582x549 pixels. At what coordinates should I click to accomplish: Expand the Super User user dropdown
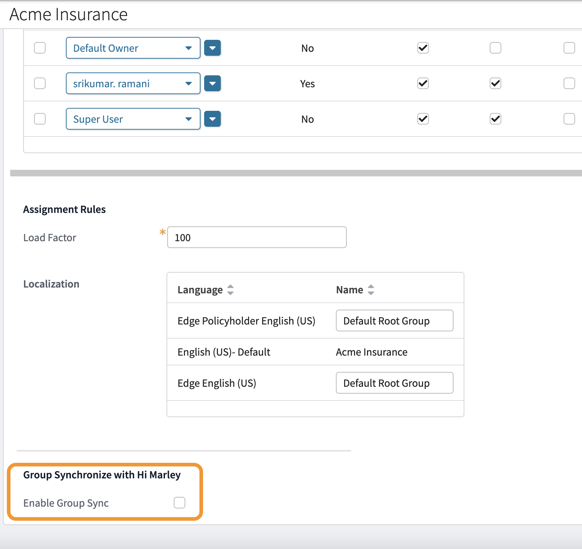[133, 119]
